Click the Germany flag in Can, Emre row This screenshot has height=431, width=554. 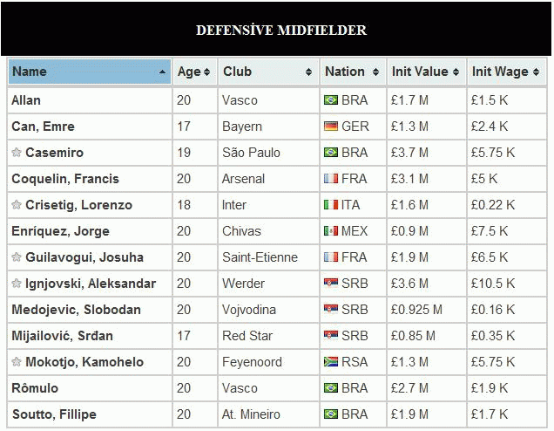(331, 126)
